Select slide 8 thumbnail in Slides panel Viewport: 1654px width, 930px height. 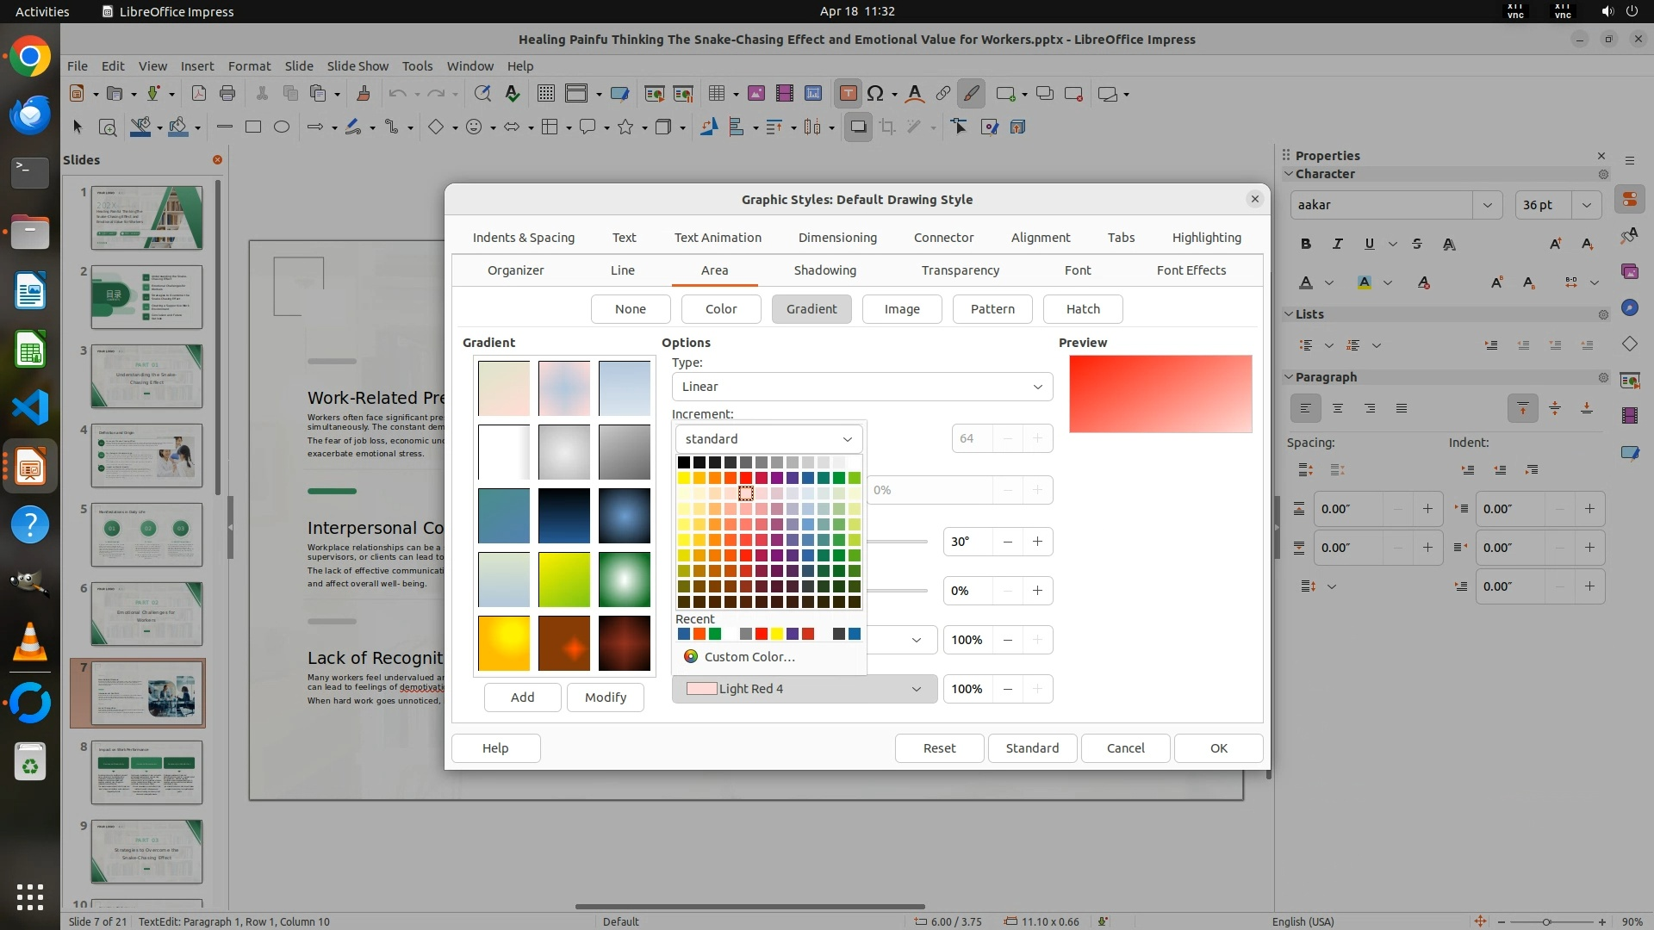(x=146, y=772)
